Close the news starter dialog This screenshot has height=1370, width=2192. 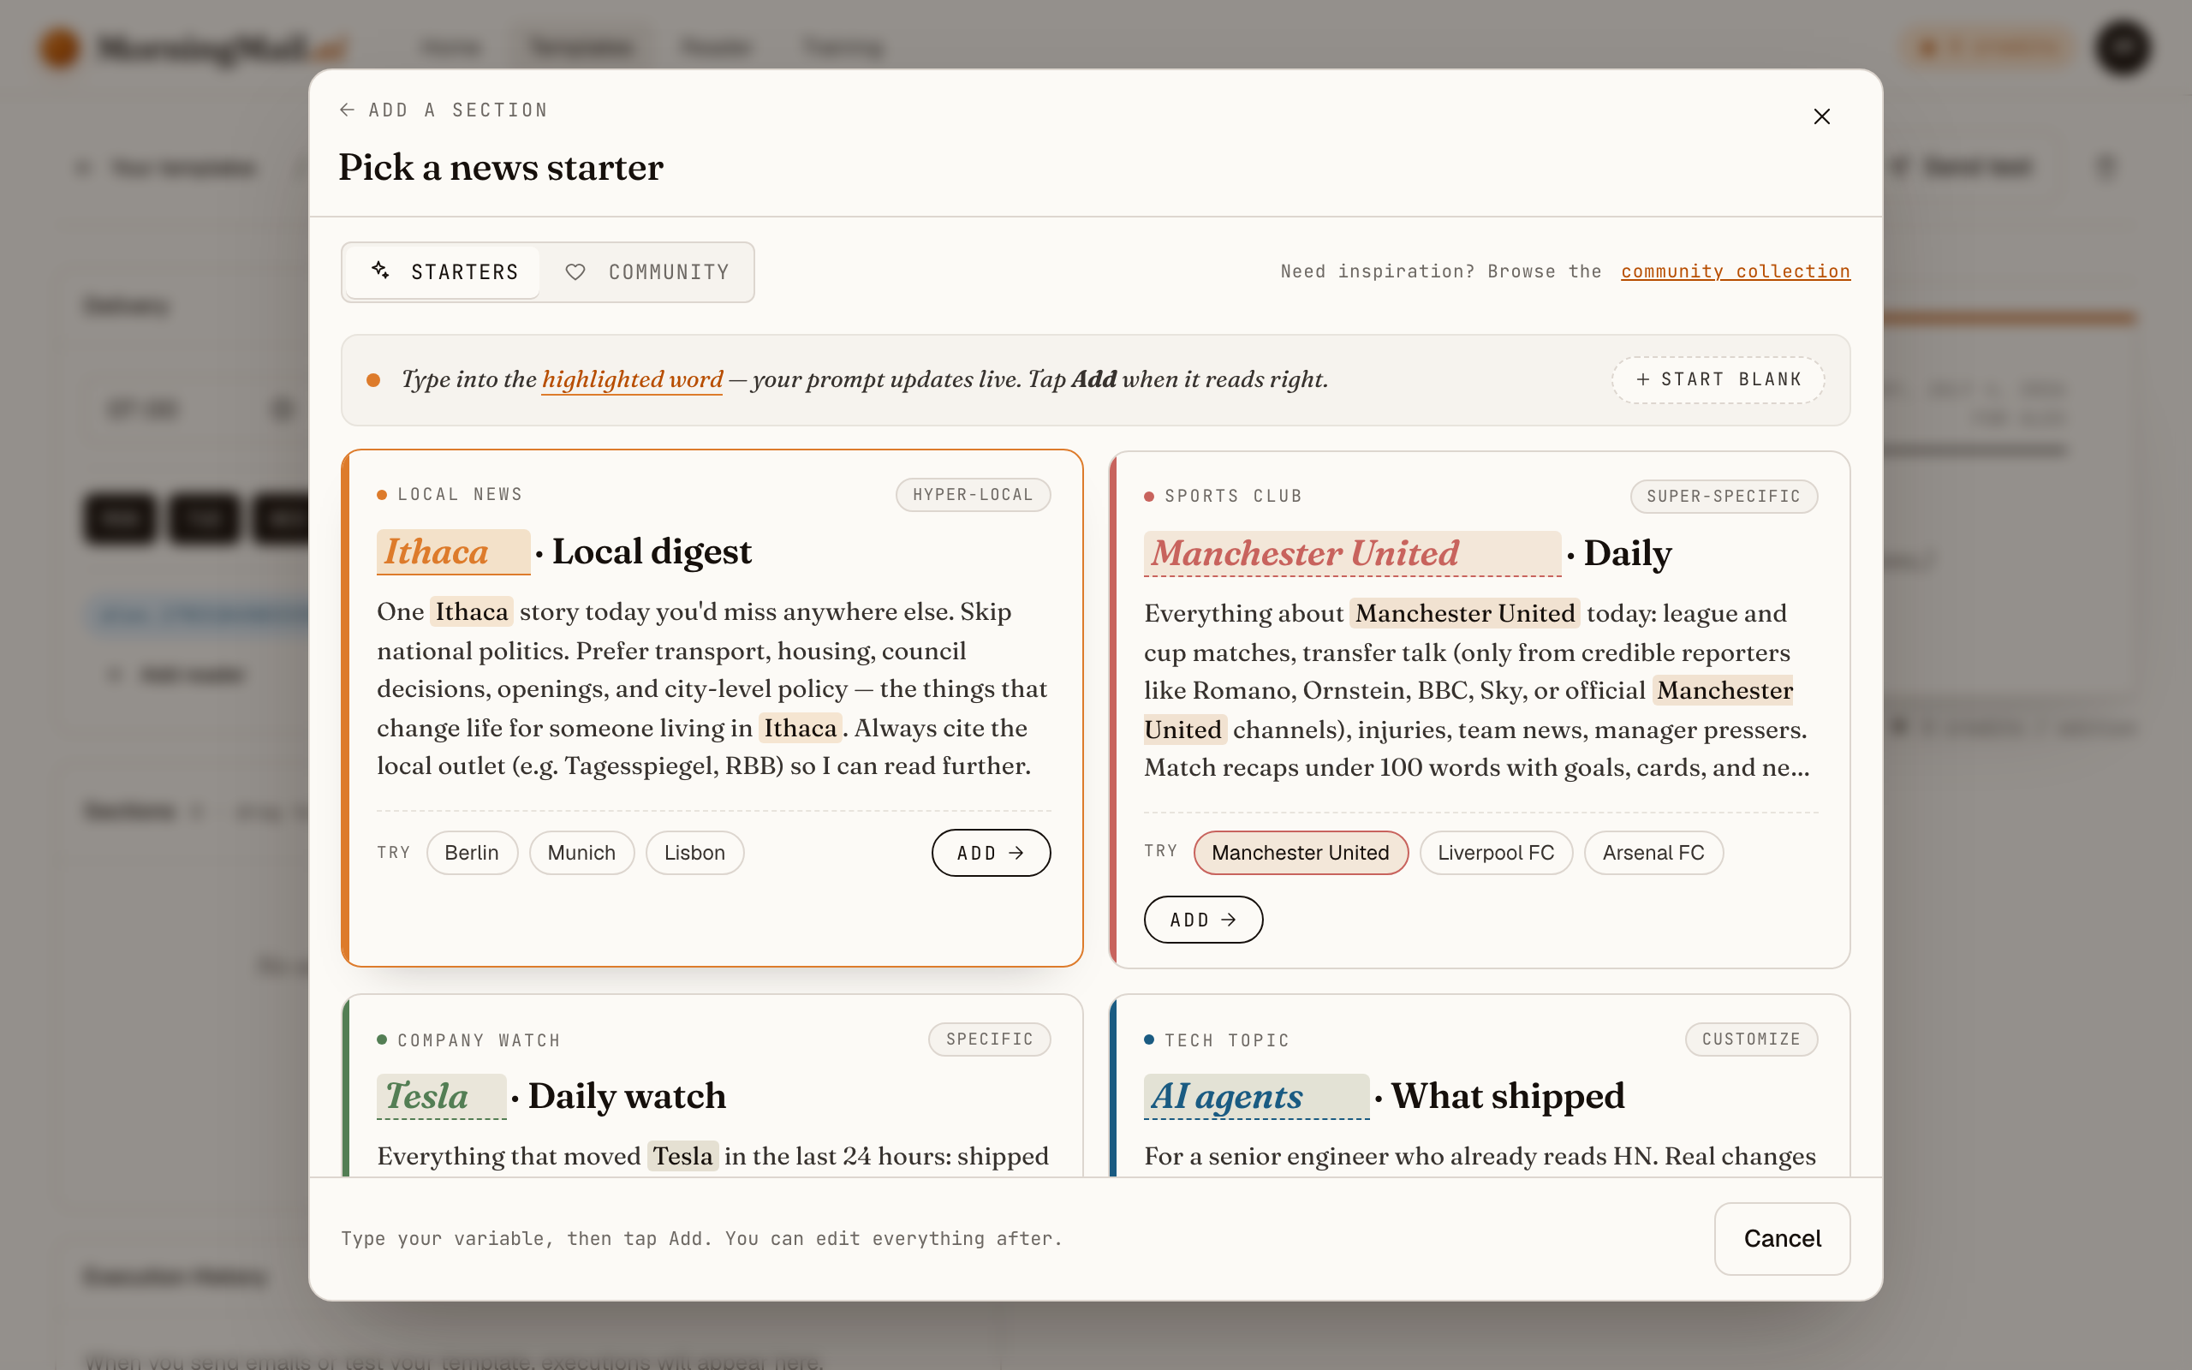[x=1821, y=117]
